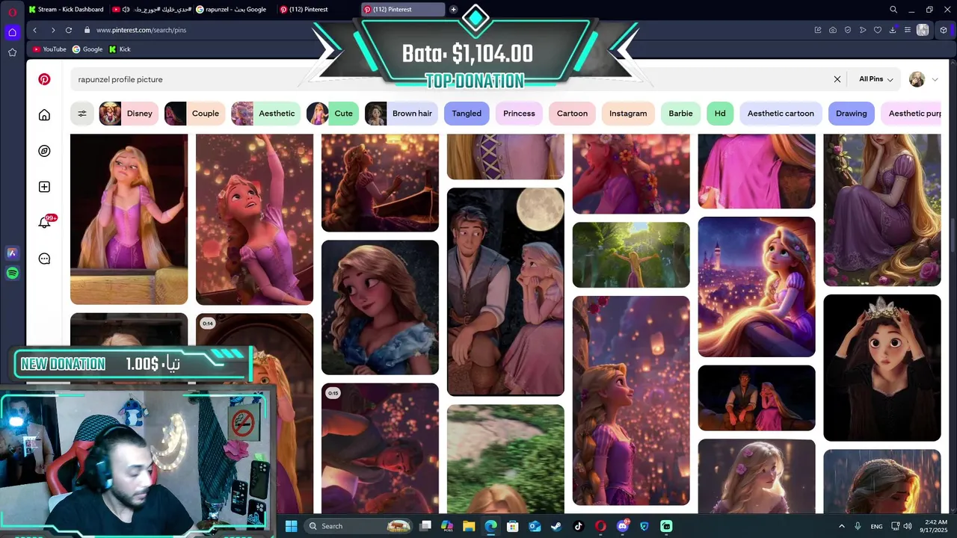Open Windows Start menu
The image size is (957, 538).
coord(291,526)
